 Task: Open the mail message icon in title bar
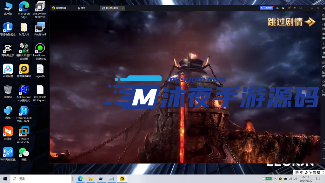coord(289,8)
